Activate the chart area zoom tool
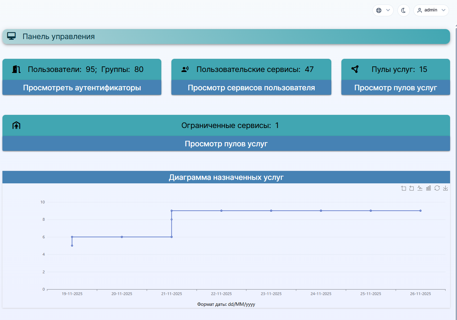 click(403, 188)
